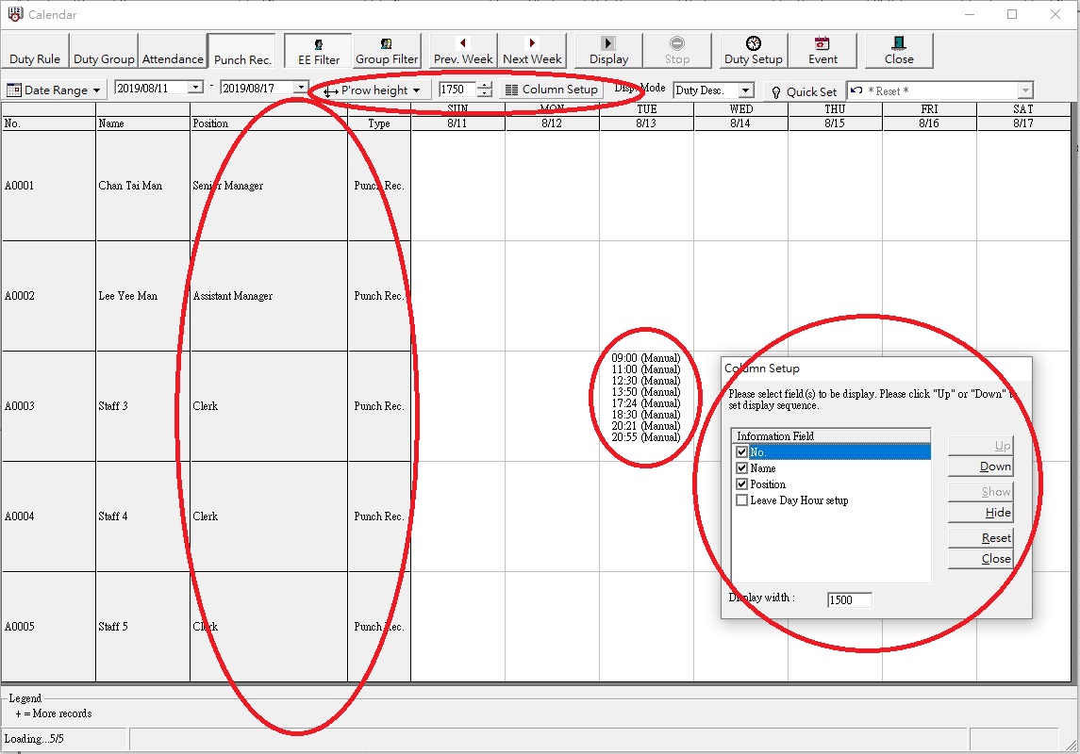
Task: Click the row height value field 1750
Action: tap(457, 90)
